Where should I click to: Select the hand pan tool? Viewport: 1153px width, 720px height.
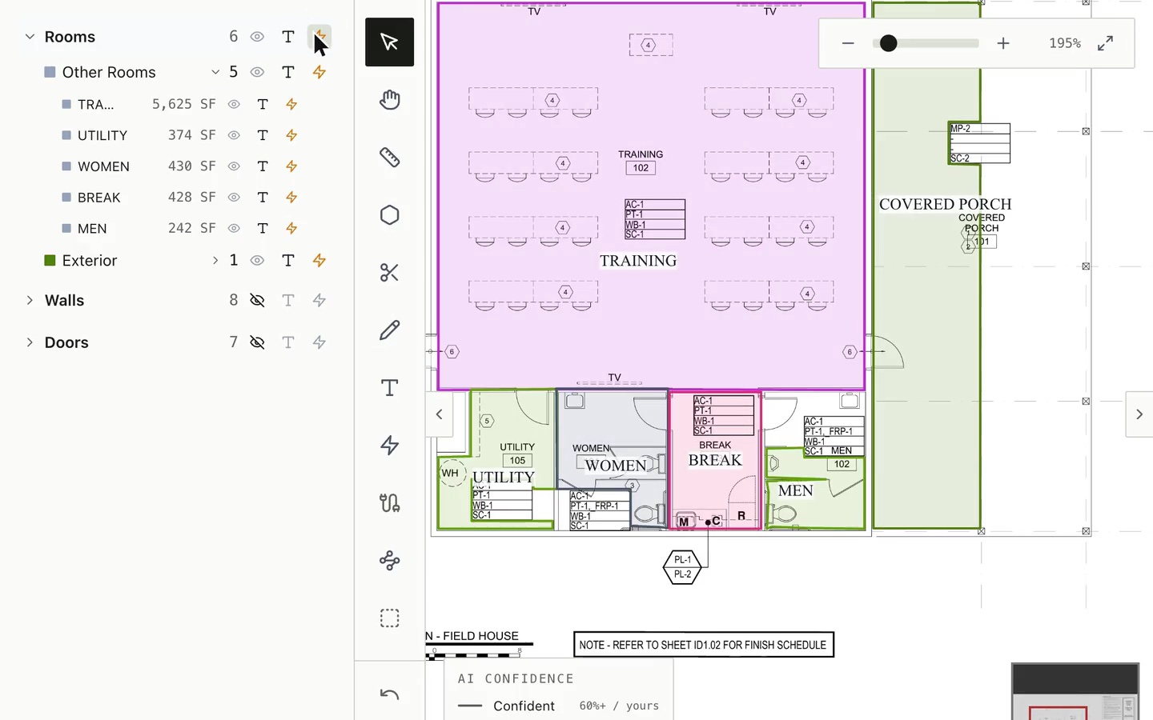tap(389, 100)
